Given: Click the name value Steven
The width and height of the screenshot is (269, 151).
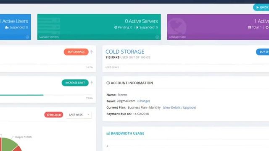Looking at the screenshot, I should click(x=122, y=95).
